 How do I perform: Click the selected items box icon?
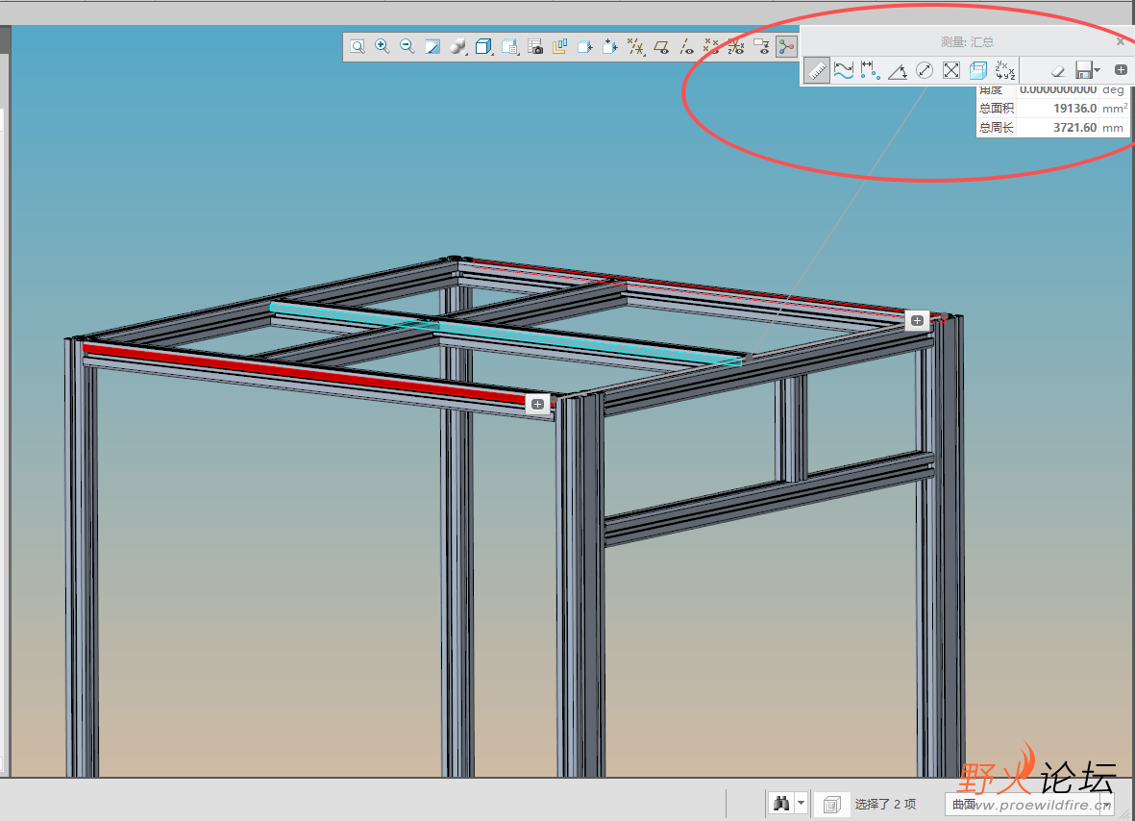tap(831, 804)
